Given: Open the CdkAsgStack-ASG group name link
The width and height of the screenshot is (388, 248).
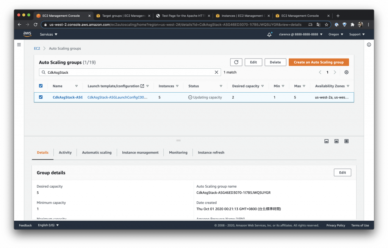Looking at the screenshot, I should click(x=67, y=98).
